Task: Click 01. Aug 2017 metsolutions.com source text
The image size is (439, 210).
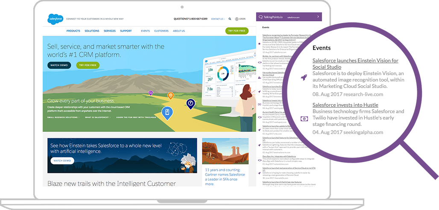Action: (275, 164)
